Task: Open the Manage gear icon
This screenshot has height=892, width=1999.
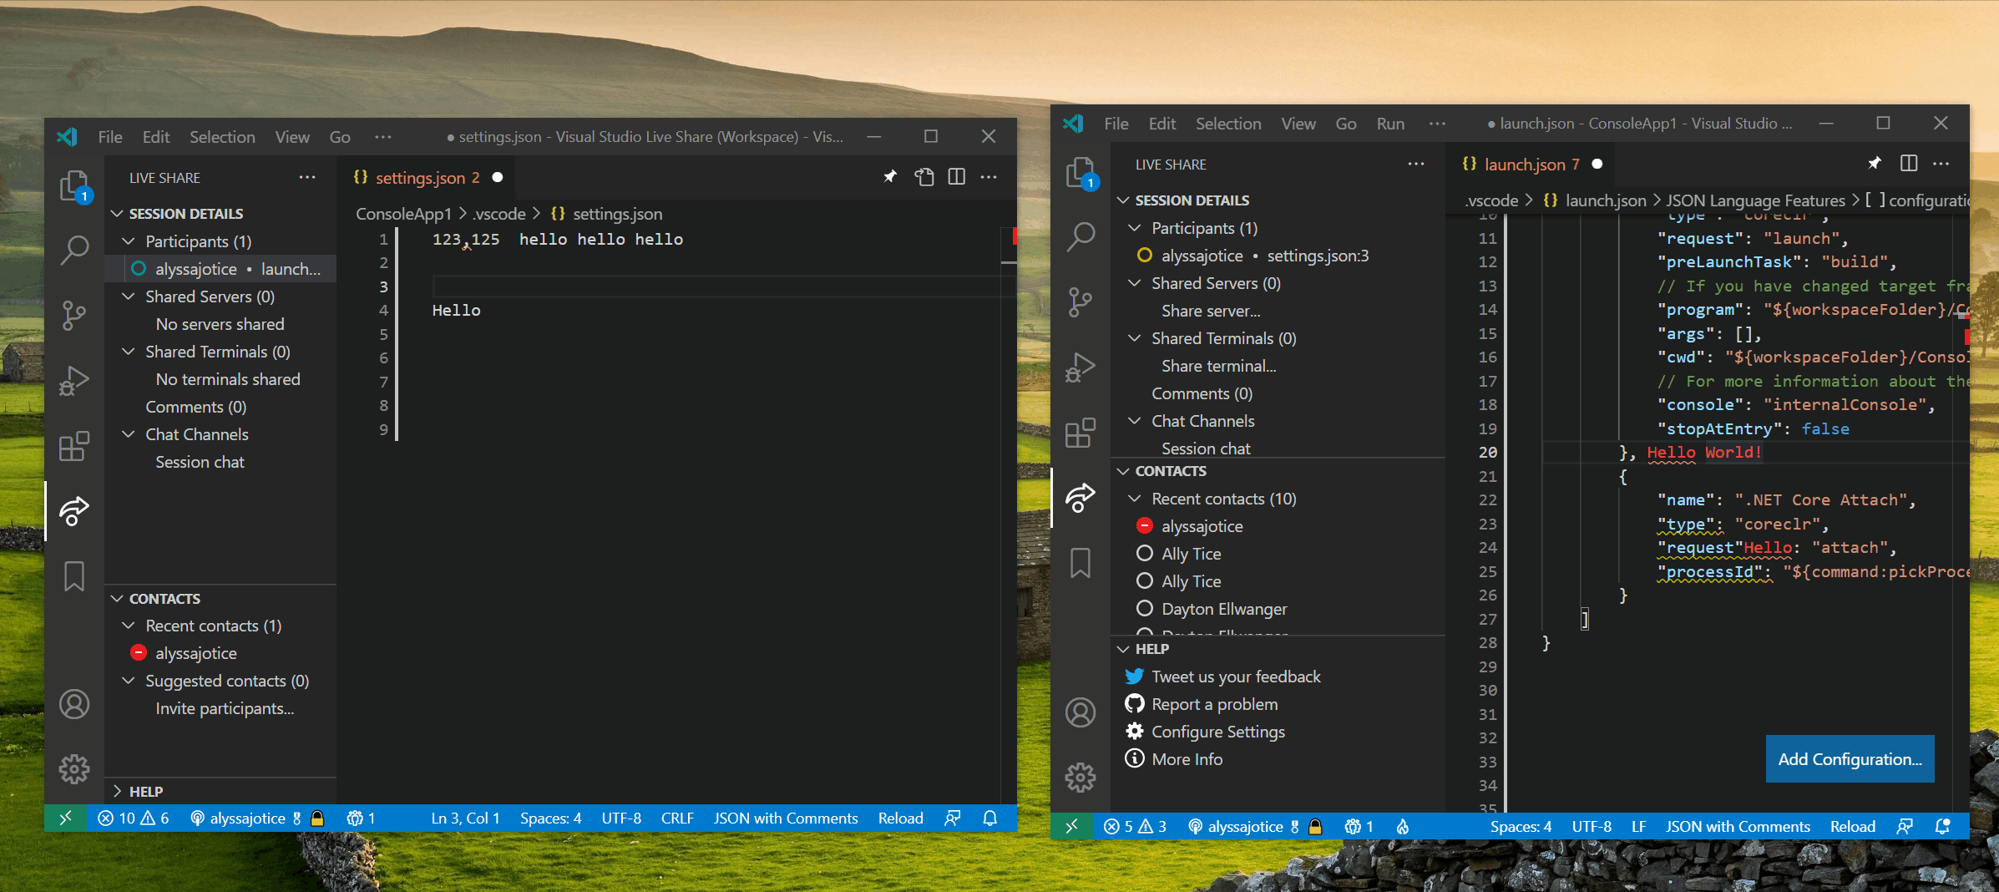Action: point(75,769)
